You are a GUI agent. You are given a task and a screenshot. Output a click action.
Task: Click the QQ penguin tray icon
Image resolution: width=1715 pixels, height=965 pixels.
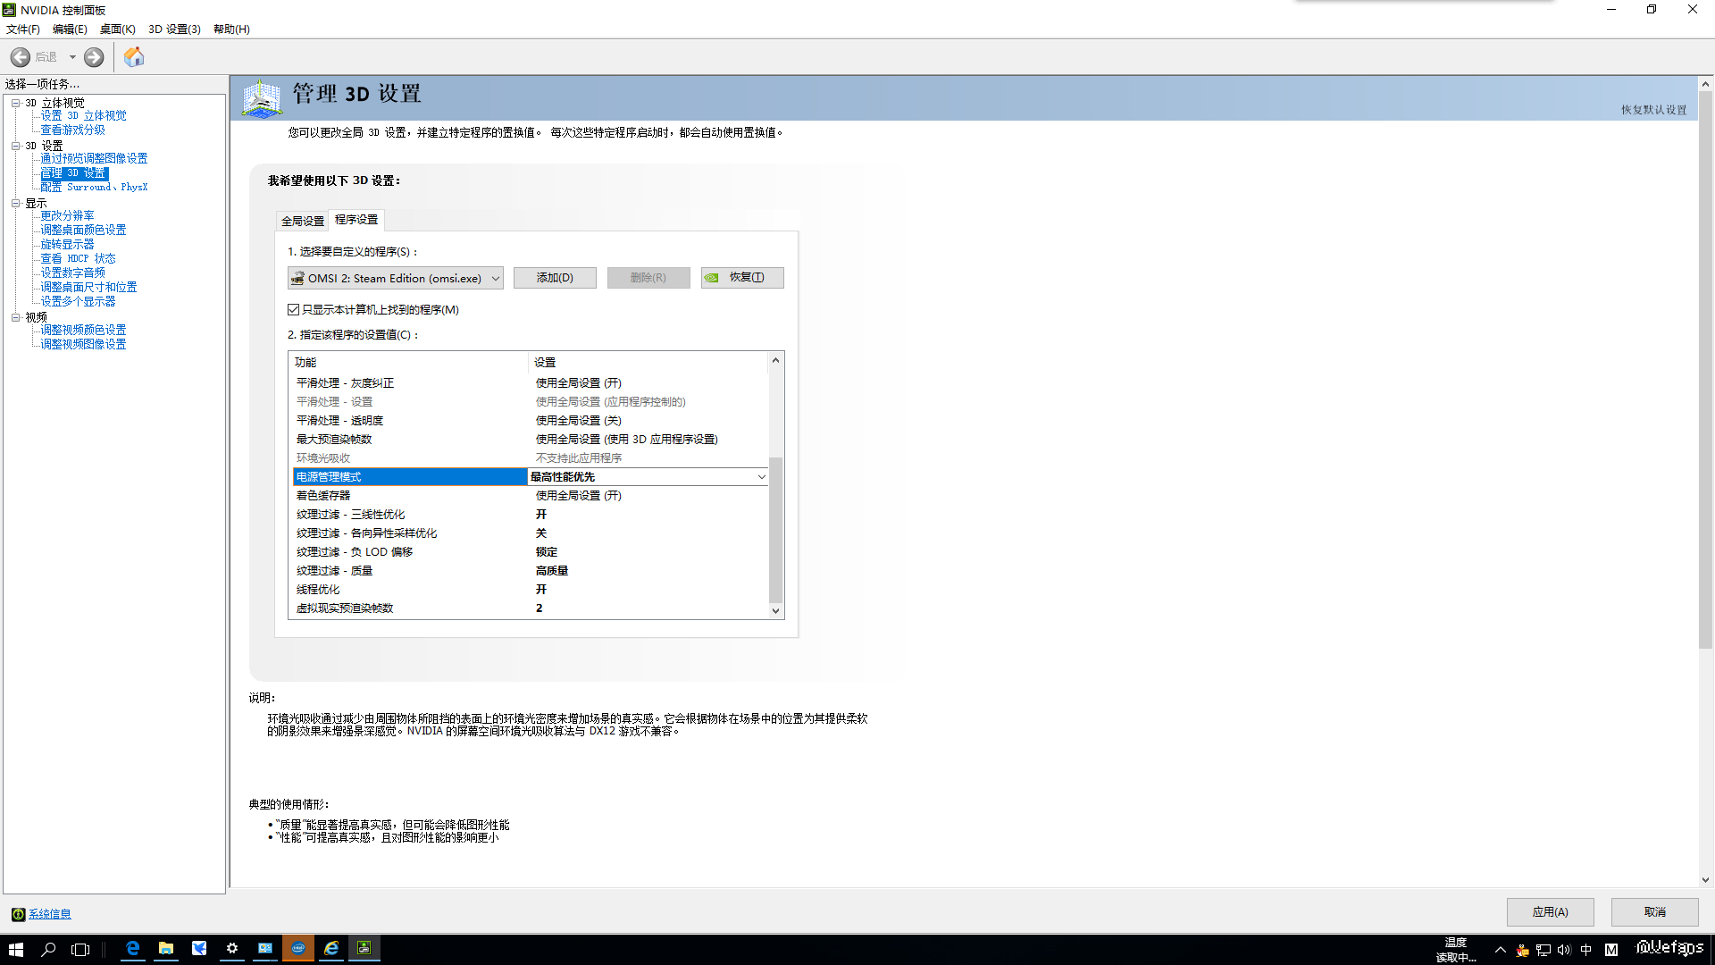(1523, 950)
